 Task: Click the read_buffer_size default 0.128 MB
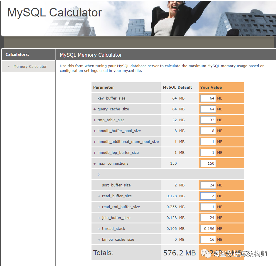175,196
